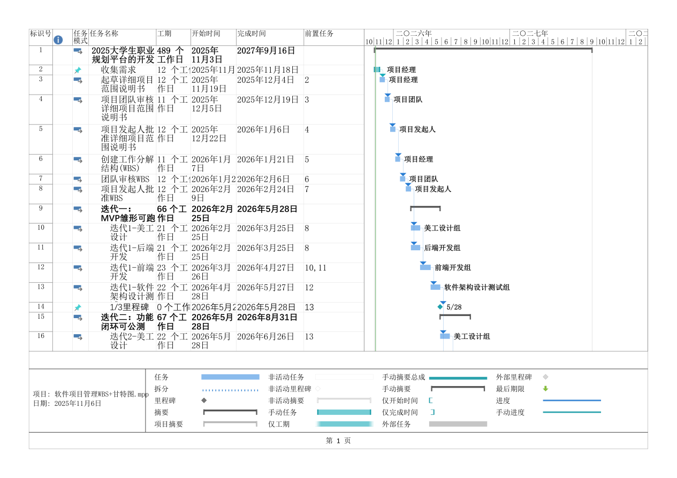Click the finish date 2027年9月16日

coord(266,50)
